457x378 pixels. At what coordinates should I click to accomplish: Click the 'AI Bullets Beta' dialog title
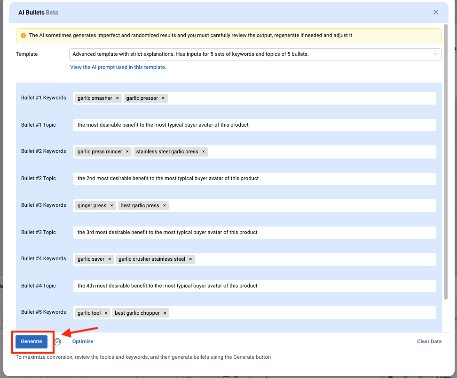pos(38,13)
